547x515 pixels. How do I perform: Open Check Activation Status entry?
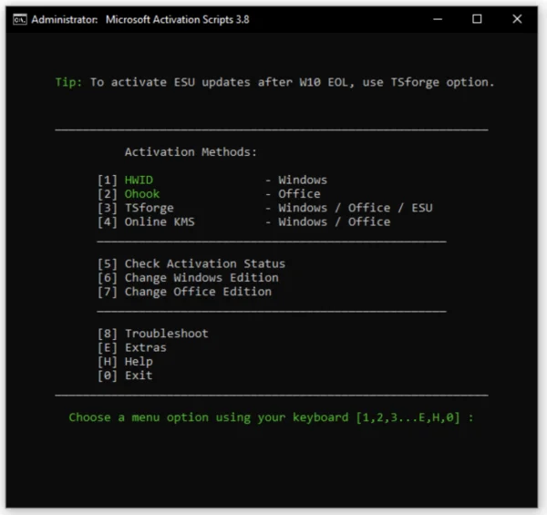coord(204,263)
